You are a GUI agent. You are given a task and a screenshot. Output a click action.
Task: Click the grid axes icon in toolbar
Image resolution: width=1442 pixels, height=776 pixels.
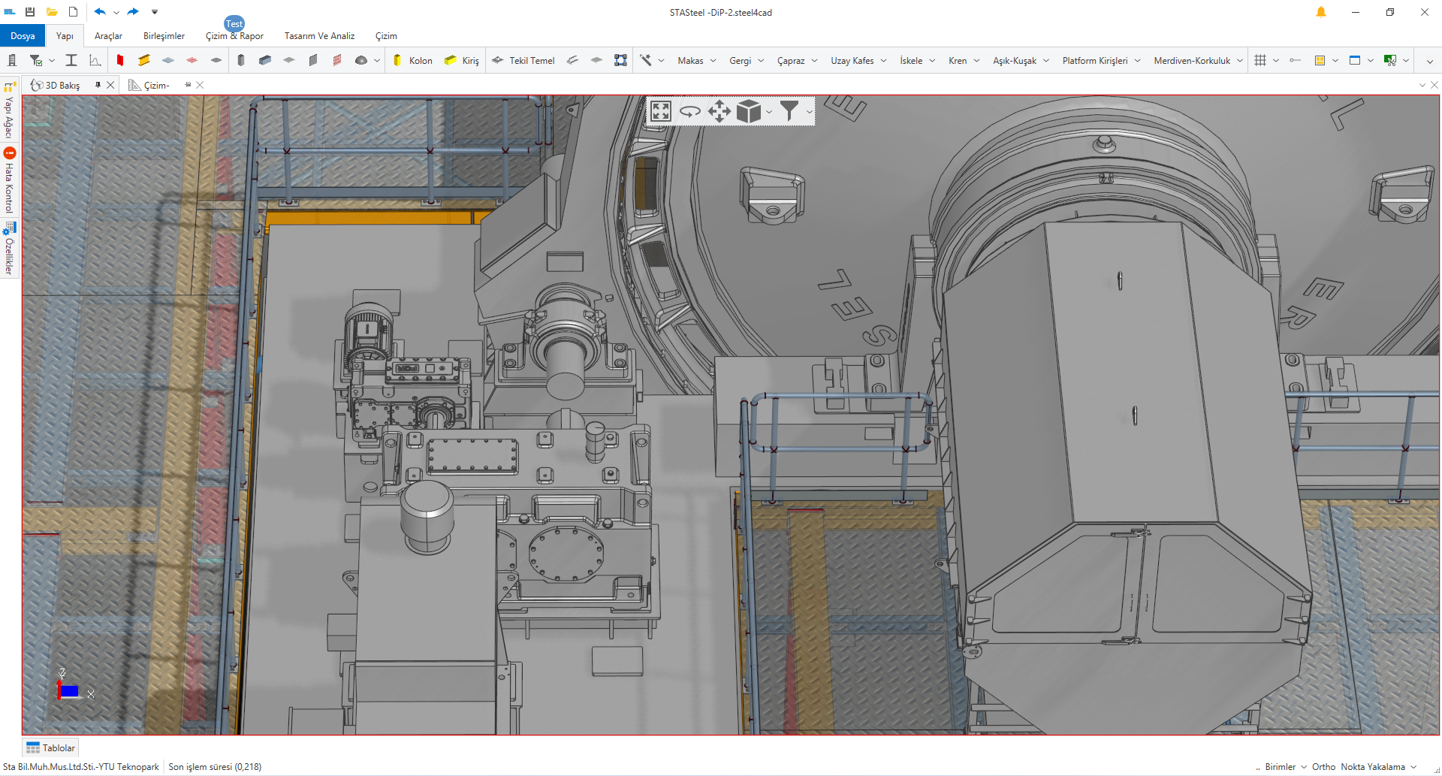click(x=1260, y=60)
